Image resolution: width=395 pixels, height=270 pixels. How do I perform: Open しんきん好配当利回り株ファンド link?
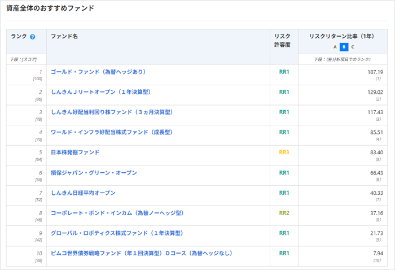(111, 112)
